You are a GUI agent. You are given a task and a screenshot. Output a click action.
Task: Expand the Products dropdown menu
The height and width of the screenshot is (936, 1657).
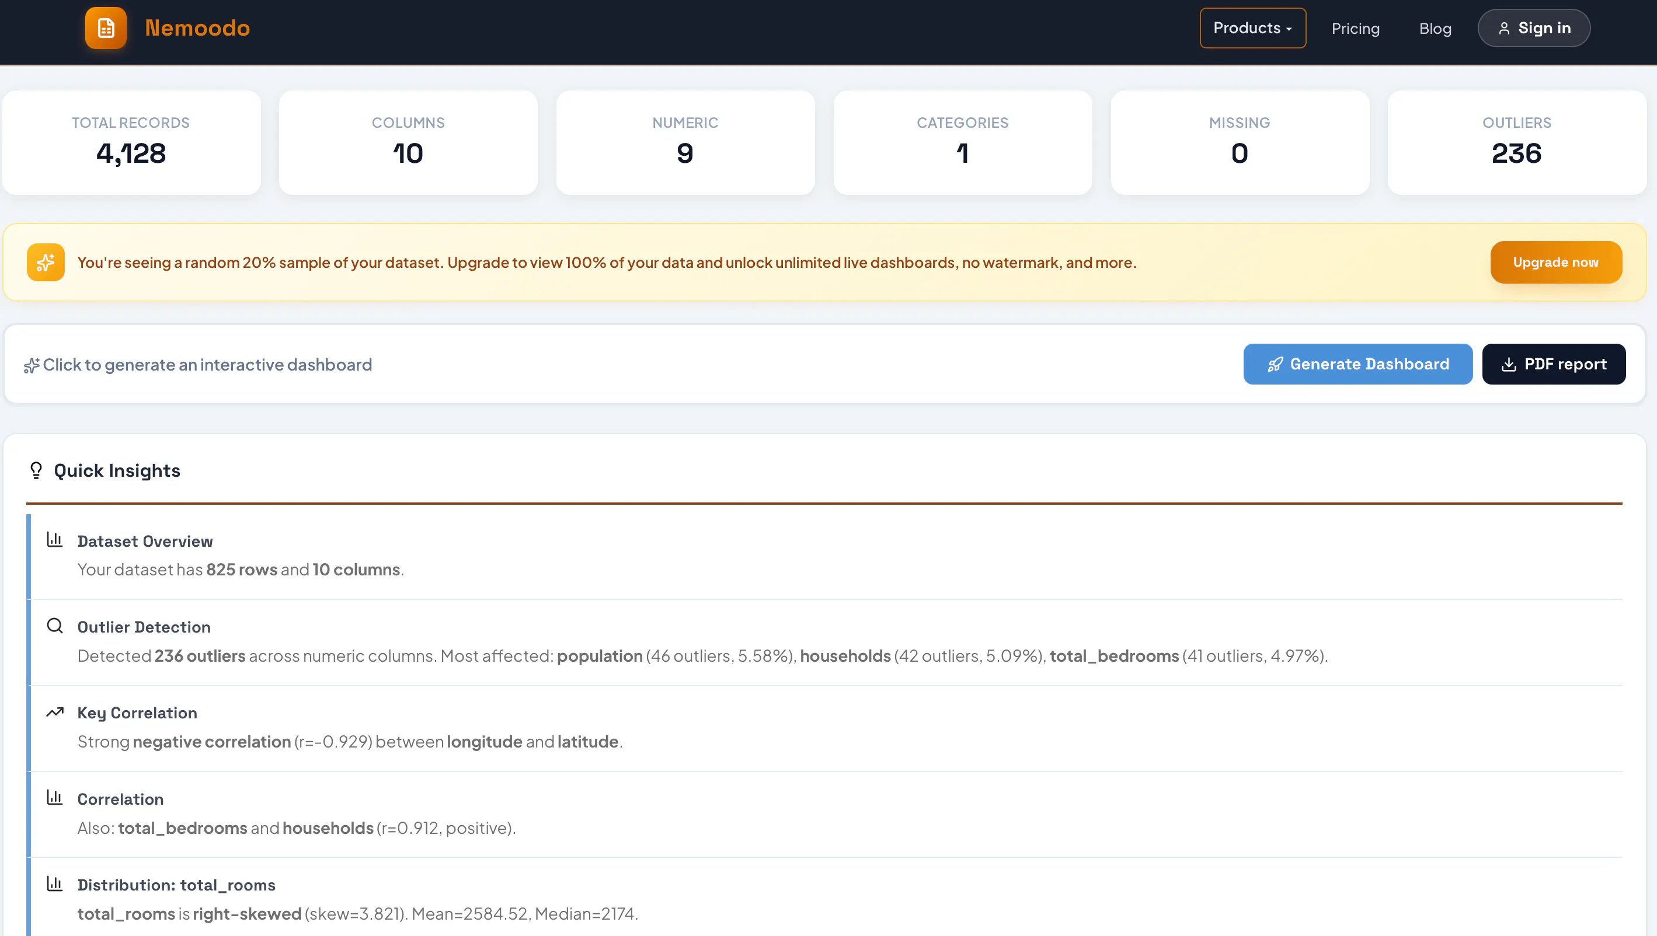tap(1252, 27)
